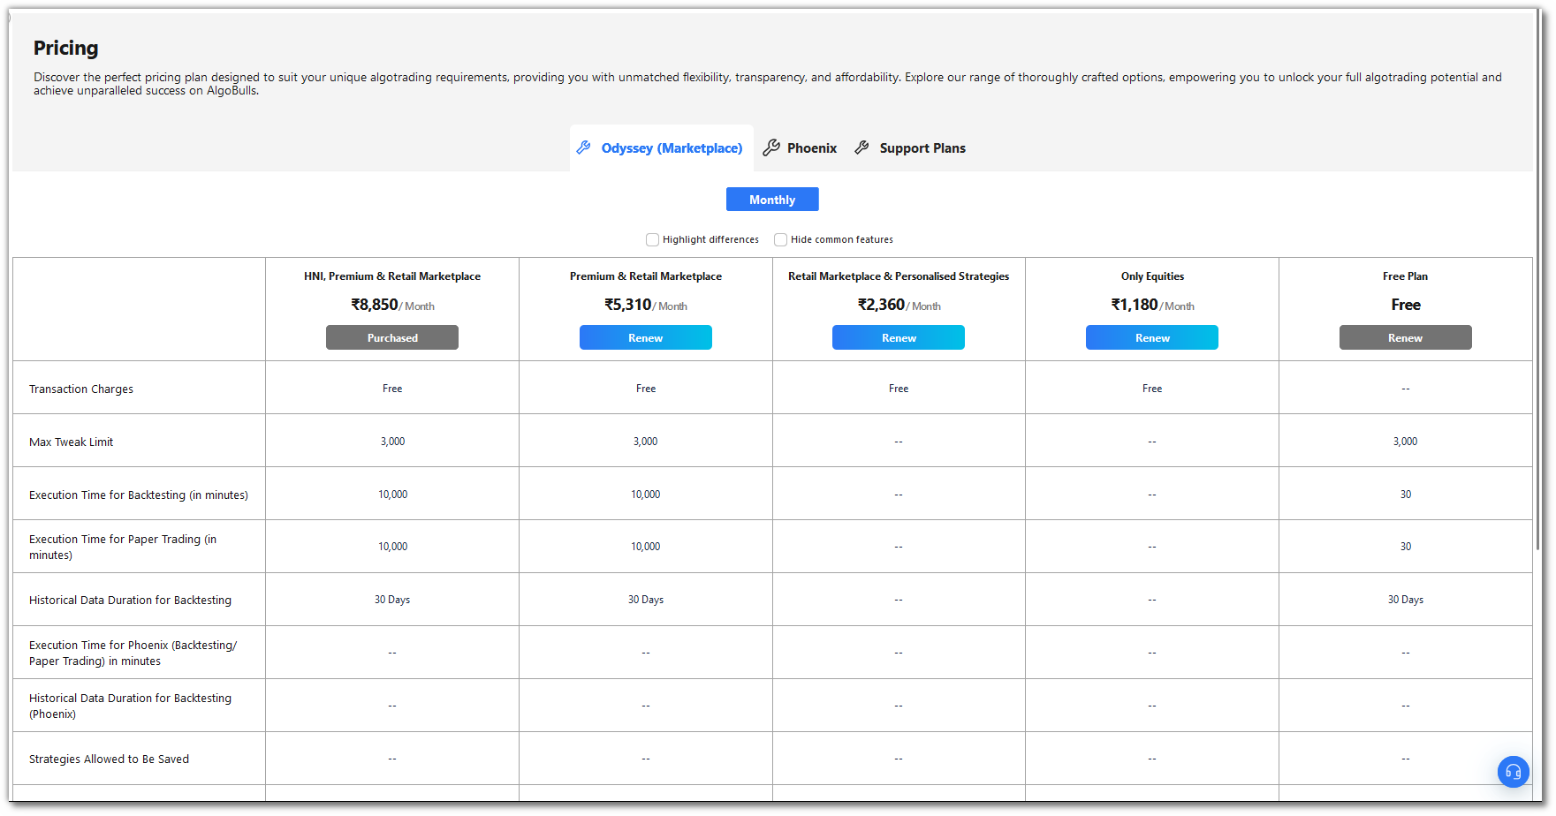This screenshot has height=816, width=1556.
Task: Click the wrench icon beside Support Plans
Action: (x=862, y=147)
